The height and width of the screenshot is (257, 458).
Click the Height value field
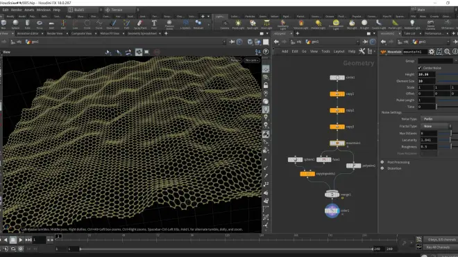click(x=426, y=74)
